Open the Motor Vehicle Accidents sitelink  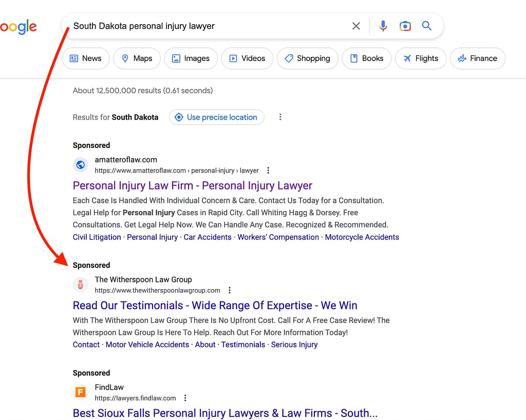coord(147,345)
